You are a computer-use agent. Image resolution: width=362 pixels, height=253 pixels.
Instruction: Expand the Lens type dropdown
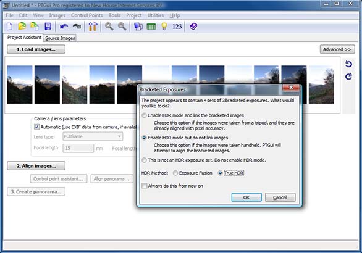pyautogui.click(x=119, y=136)
